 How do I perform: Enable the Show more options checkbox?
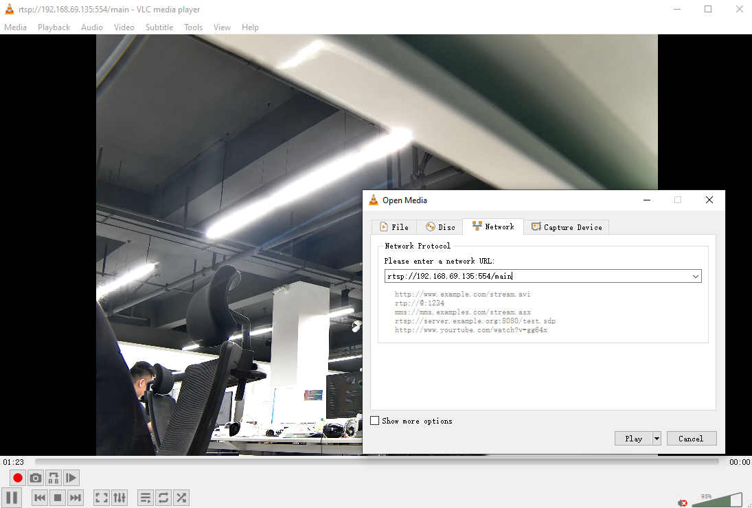(x=374, y=421)
